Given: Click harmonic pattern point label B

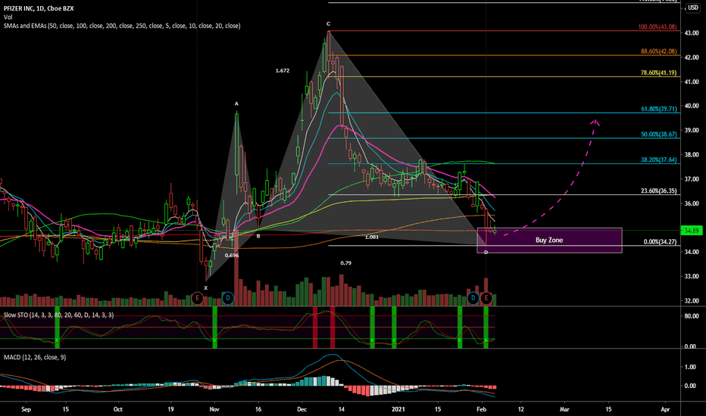Looking at the screenshot, I should 258,236.
